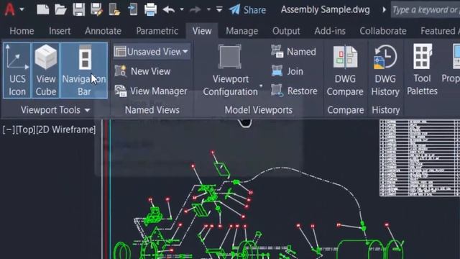Viewport: 460px width, 259px height.
Task: Open a drawing file with folder icon
Action: [x=60, y=9]
